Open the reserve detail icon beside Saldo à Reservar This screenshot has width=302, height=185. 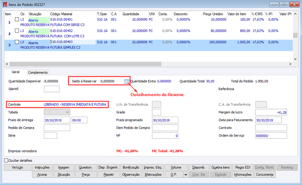pyautogui.click(x=126, y=82)
